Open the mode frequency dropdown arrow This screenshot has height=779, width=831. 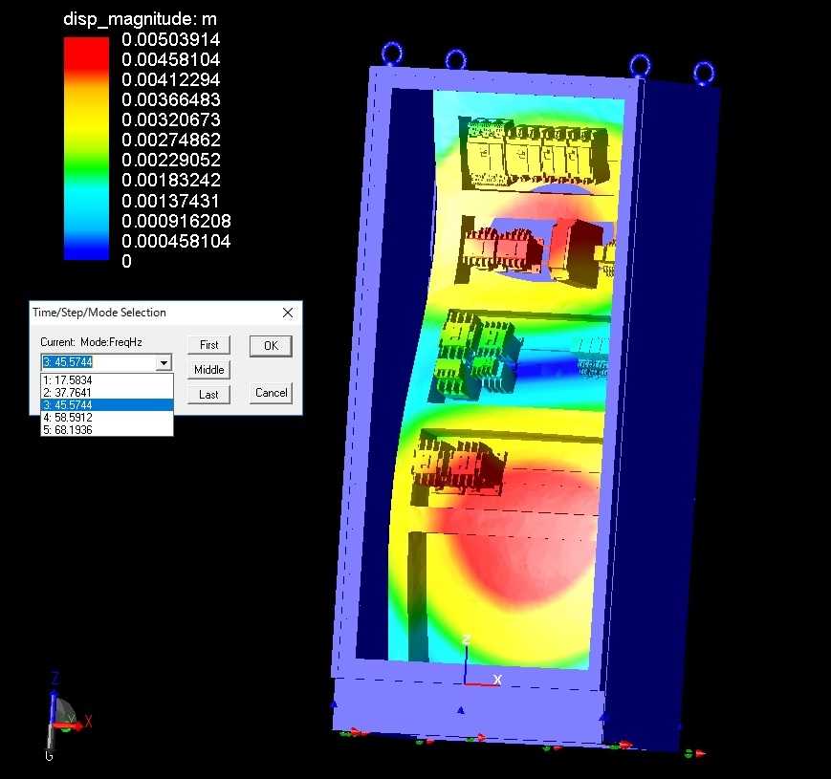pos(164,362)
